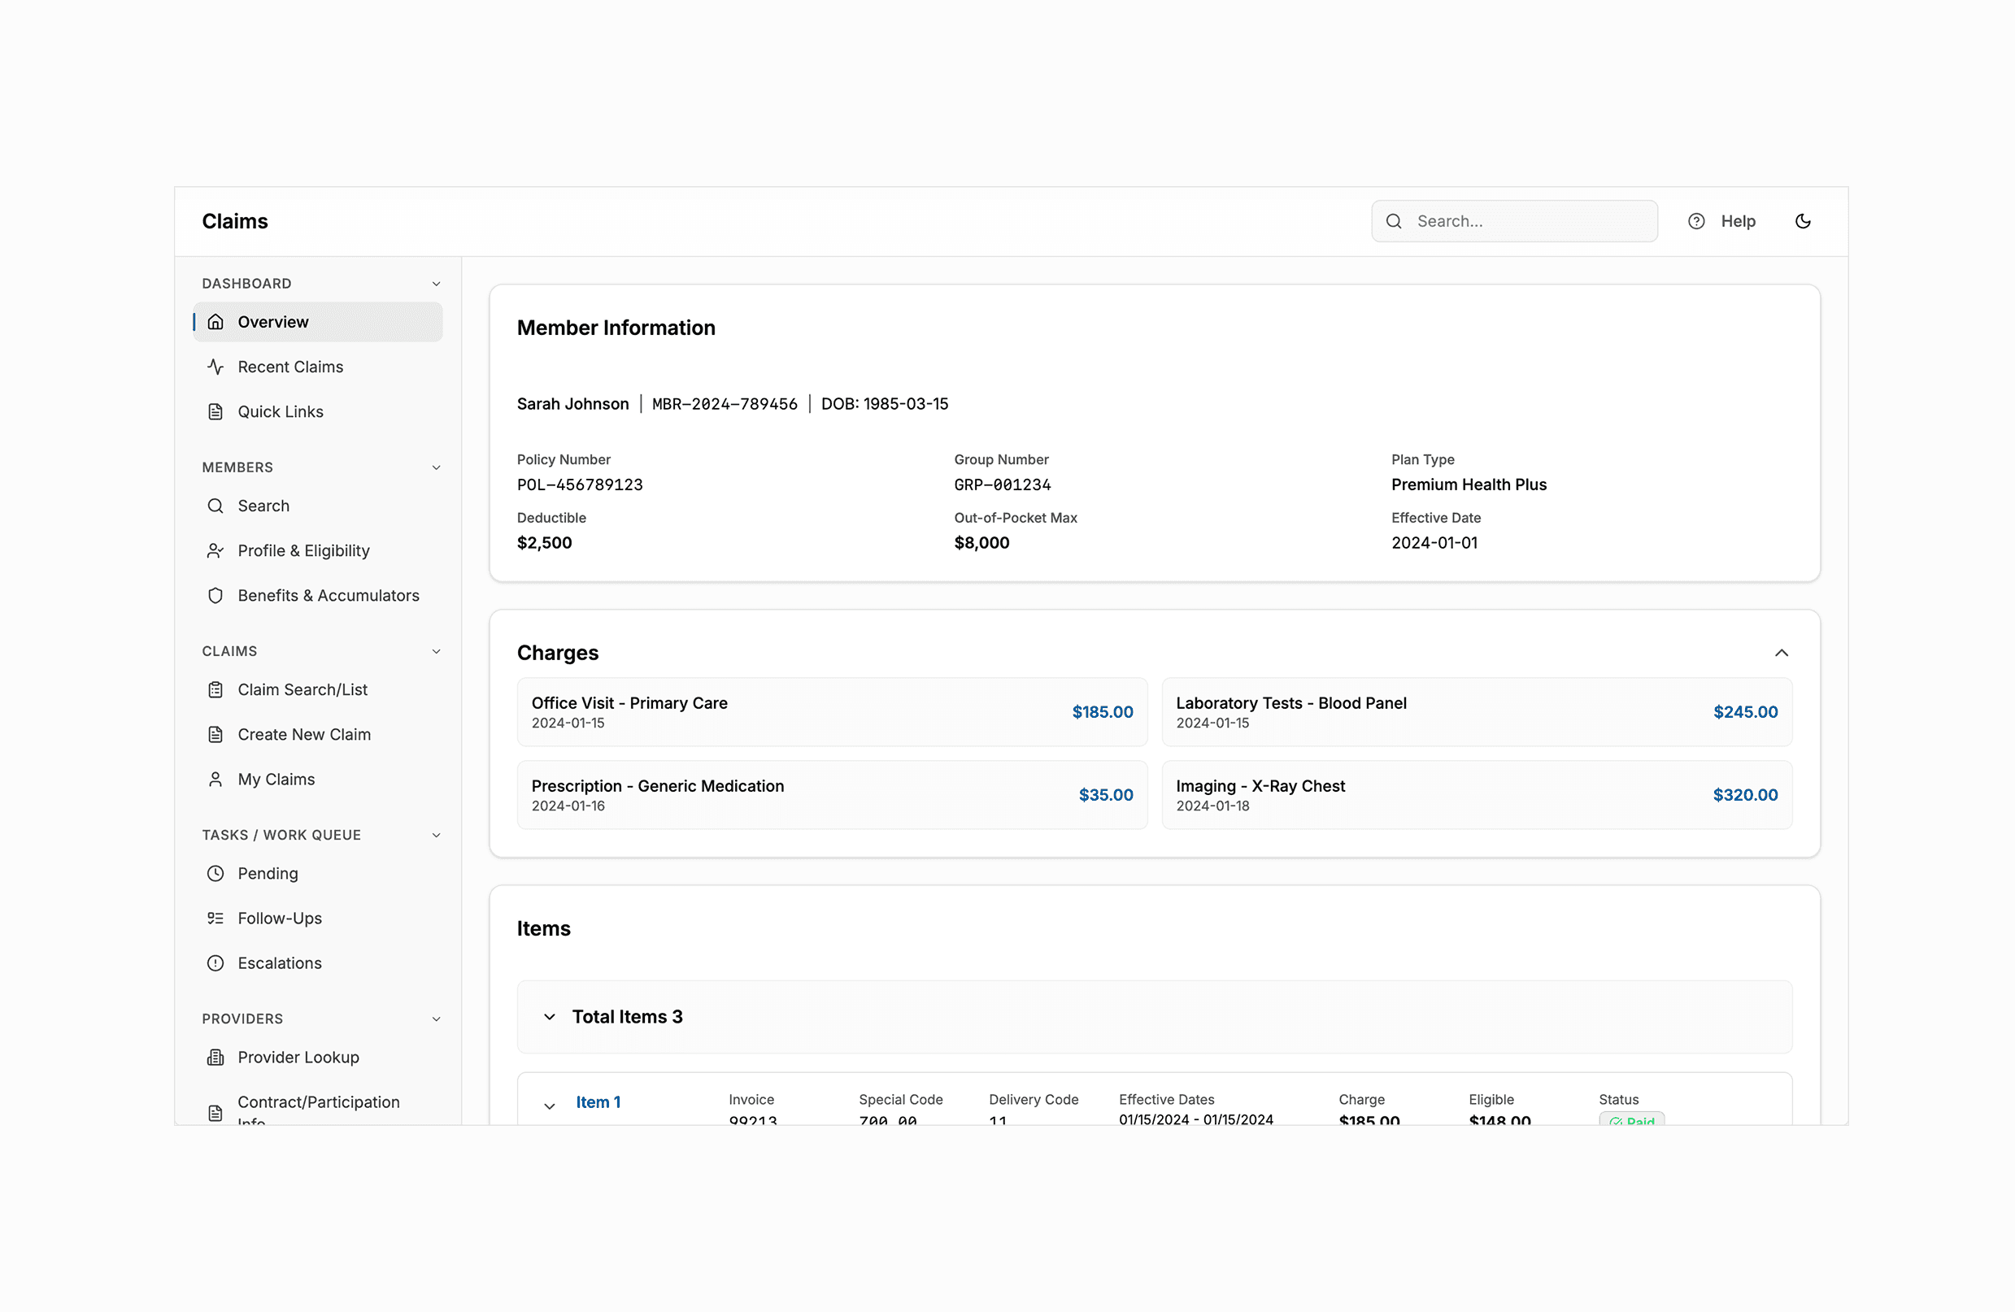Open the Item 1 link
The width and height of the screenshot is (2015, 1312).
(598, 1101)
